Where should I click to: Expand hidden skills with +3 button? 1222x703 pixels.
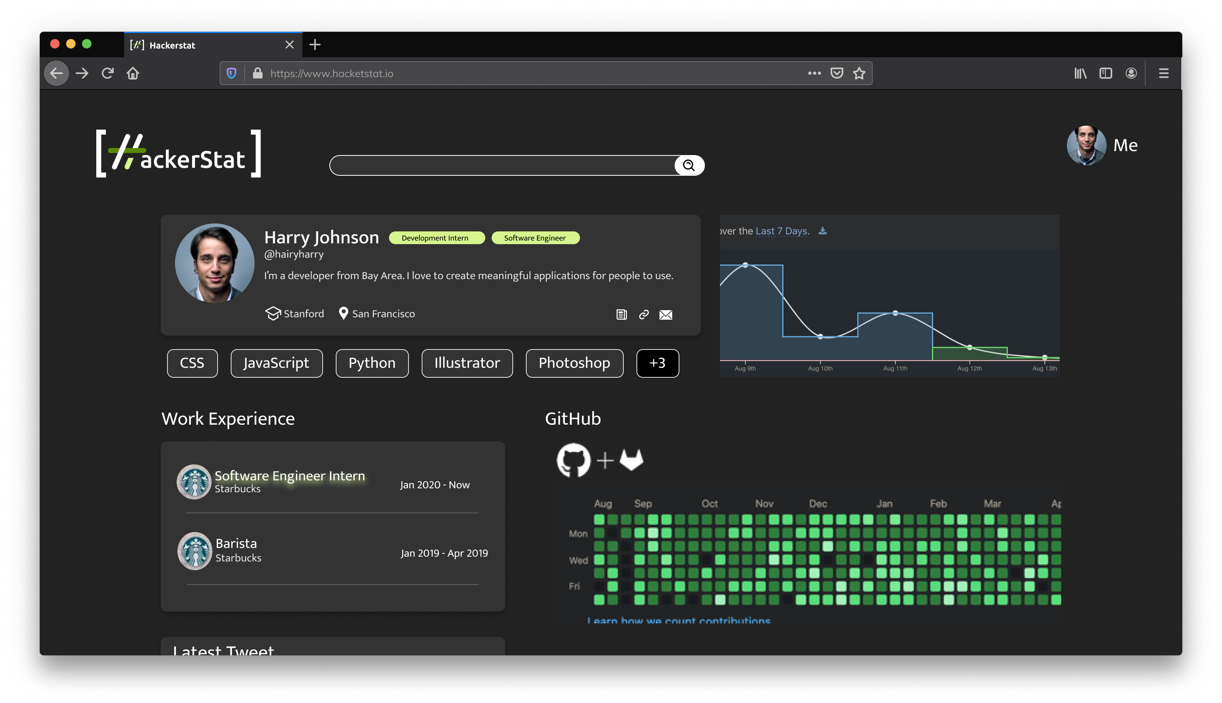[658, 363]
